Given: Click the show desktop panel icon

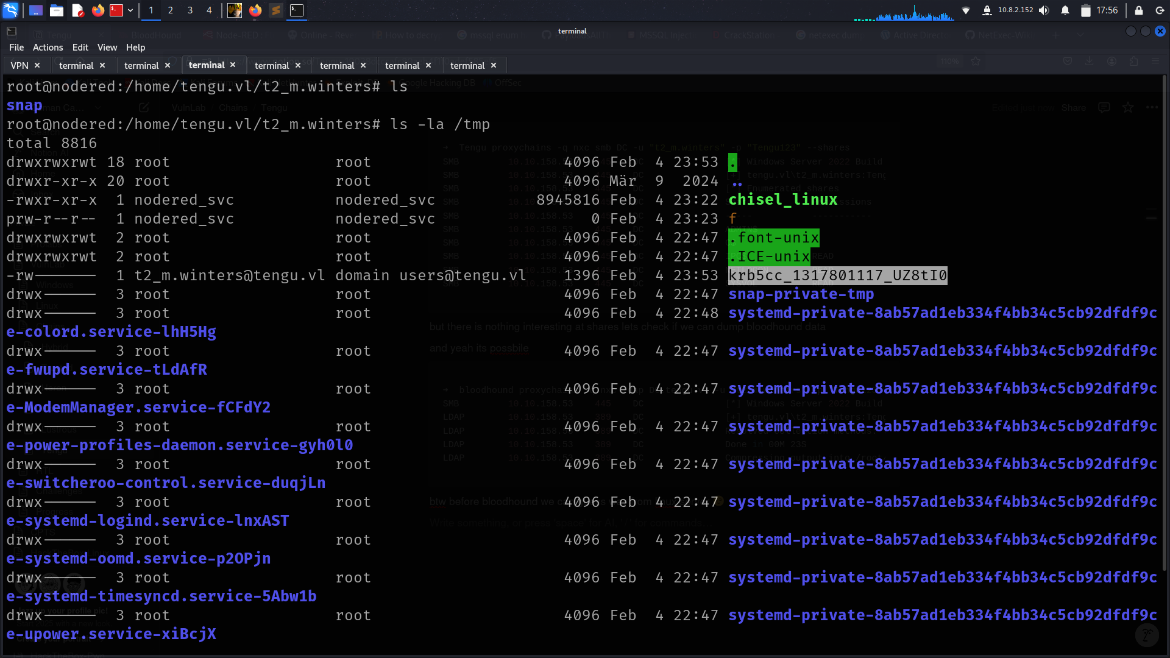Looking at the screenshot, I should pos(36,10).
